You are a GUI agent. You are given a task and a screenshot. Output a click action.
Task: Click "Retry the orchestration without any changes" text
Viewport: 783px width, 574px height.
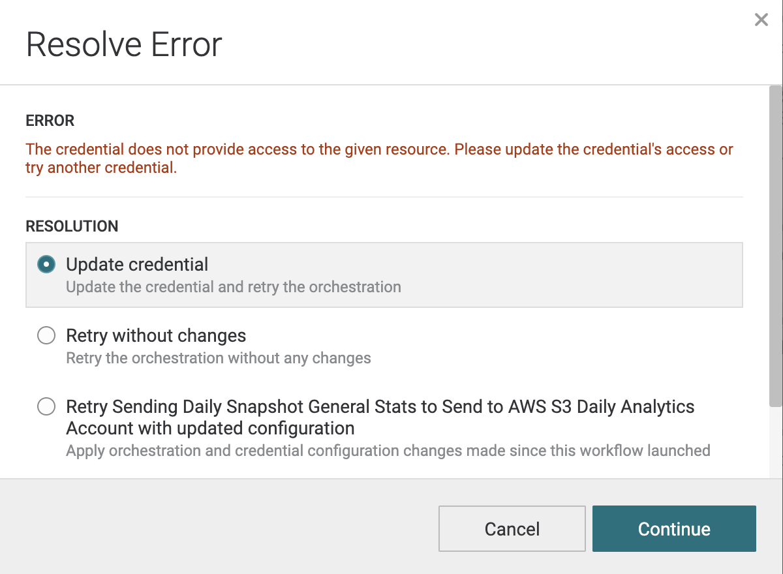click(218, 358)
